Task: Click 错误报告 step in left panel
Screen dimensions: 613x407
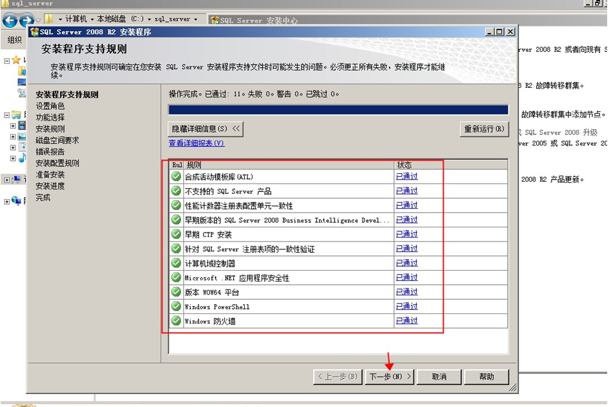Action: click(50, 152)
